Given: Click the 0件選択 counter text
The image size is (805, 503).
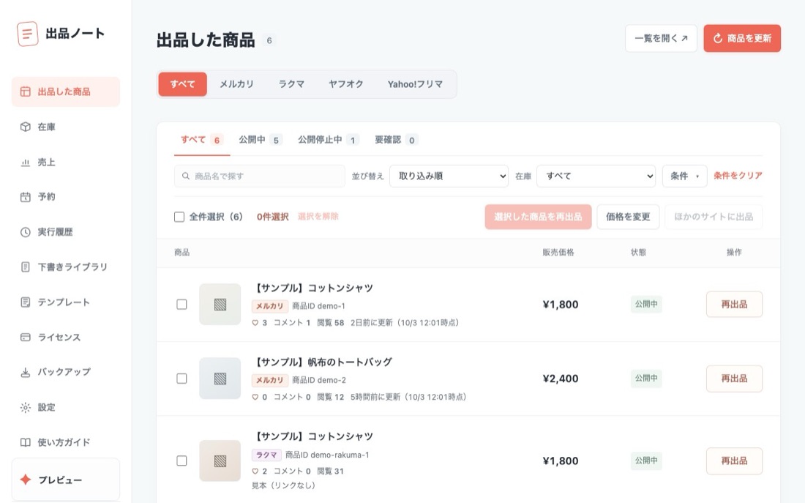Looking at the screenshot, I should pyautogui.click(x=273, y=217).
